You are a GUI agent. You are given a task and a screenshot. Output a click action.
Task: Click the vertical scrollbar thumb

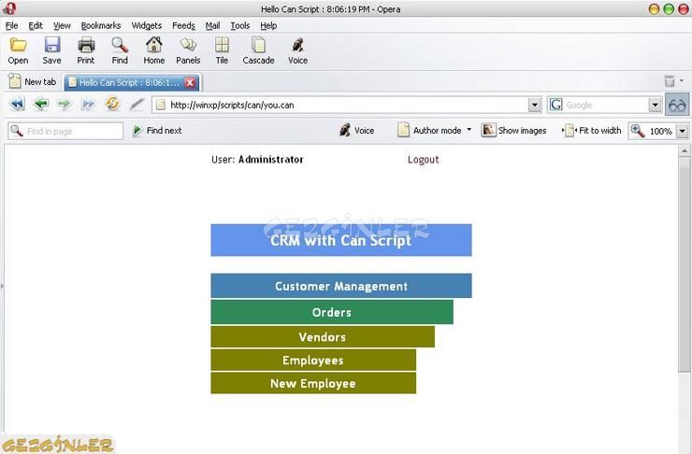[x=685, y=264]
